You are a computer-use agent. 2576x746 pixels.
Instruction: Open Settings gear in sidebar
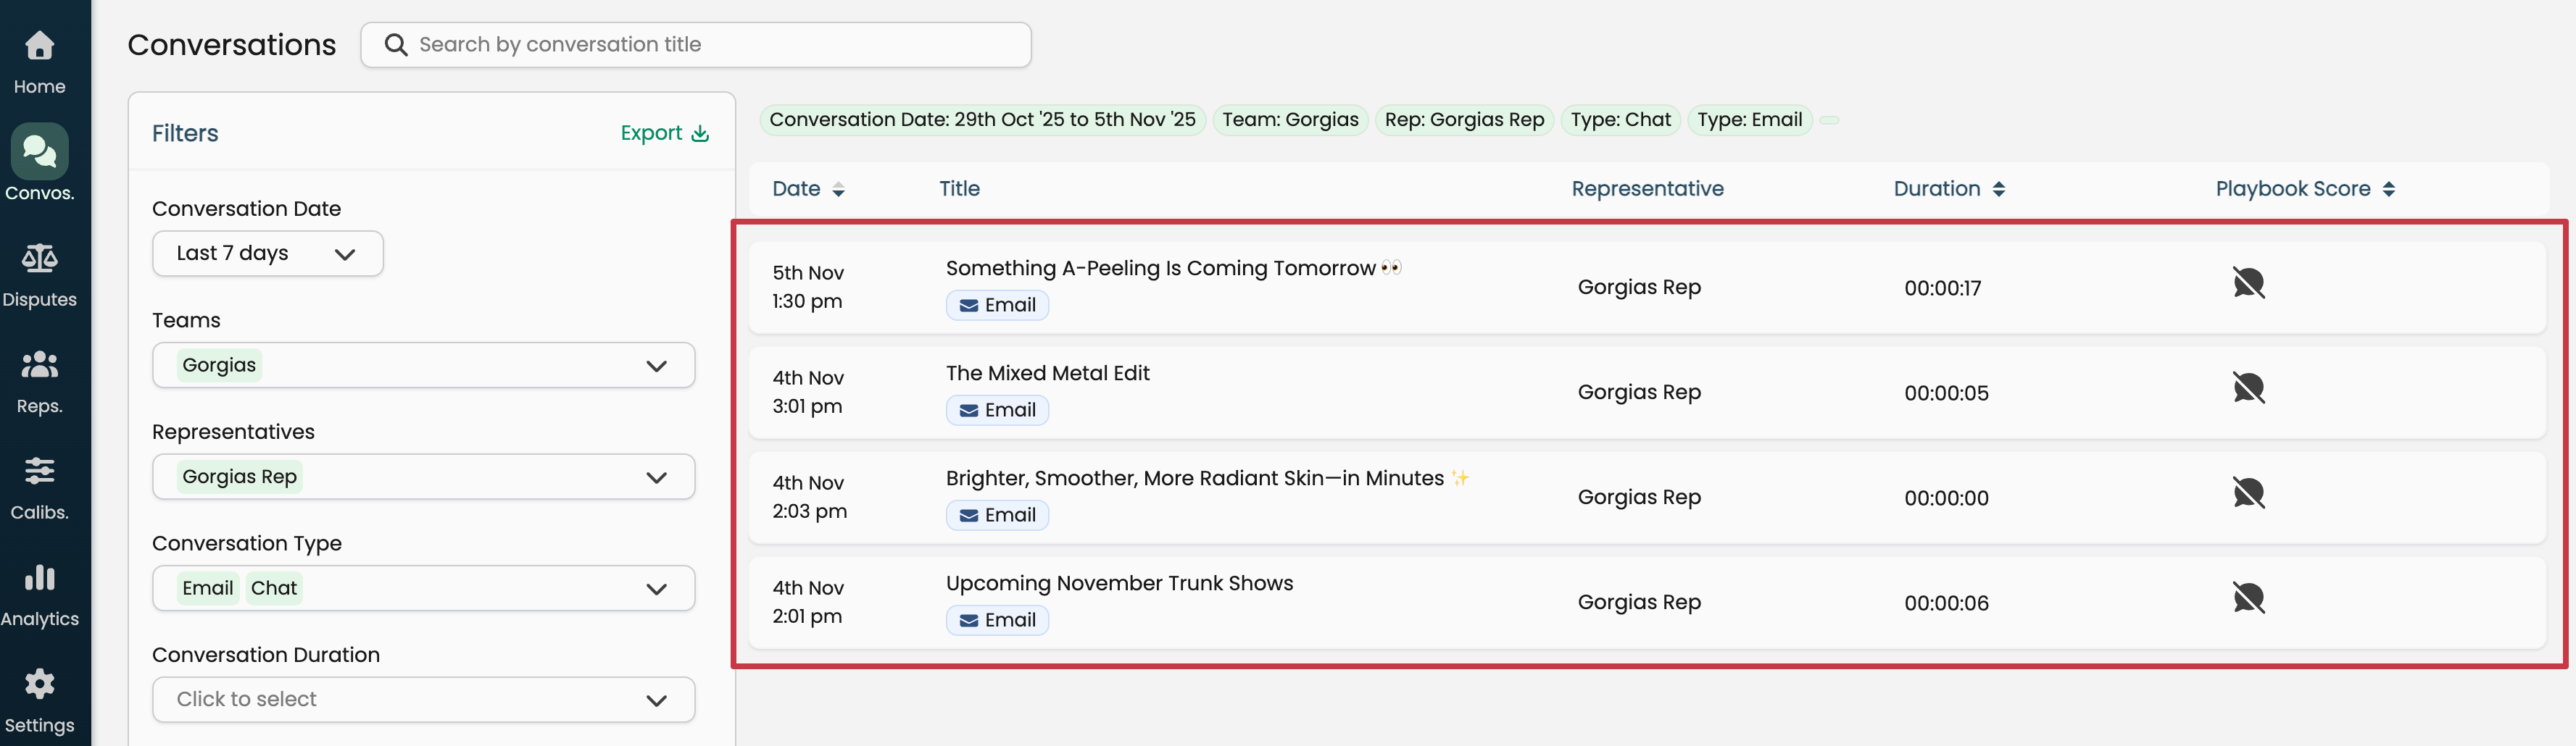coord(39,685)
